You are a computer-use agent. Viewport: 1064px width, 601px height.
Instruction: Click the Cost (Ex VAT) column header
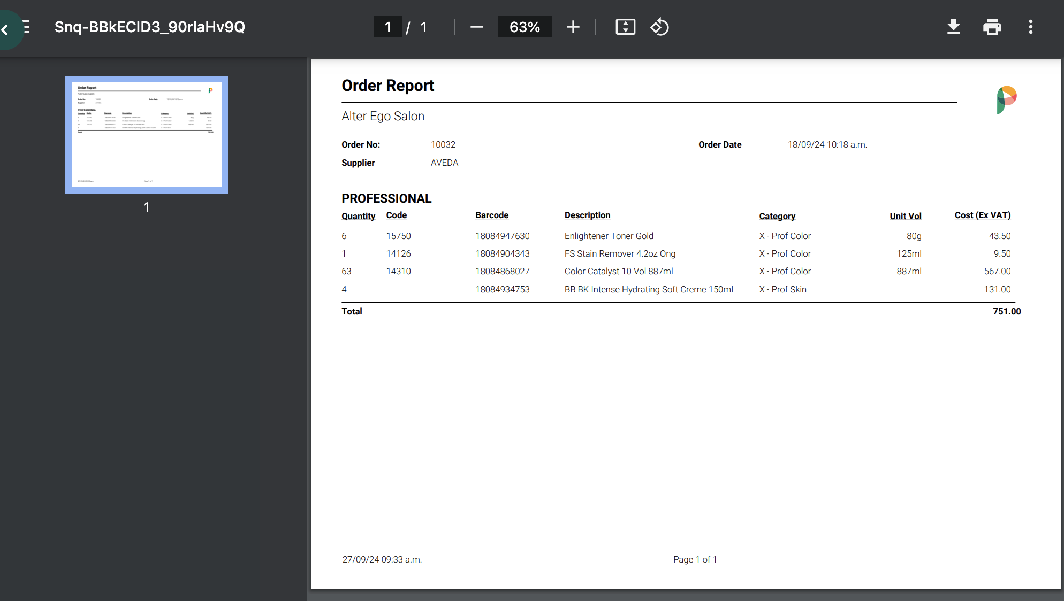pos(983,215)
